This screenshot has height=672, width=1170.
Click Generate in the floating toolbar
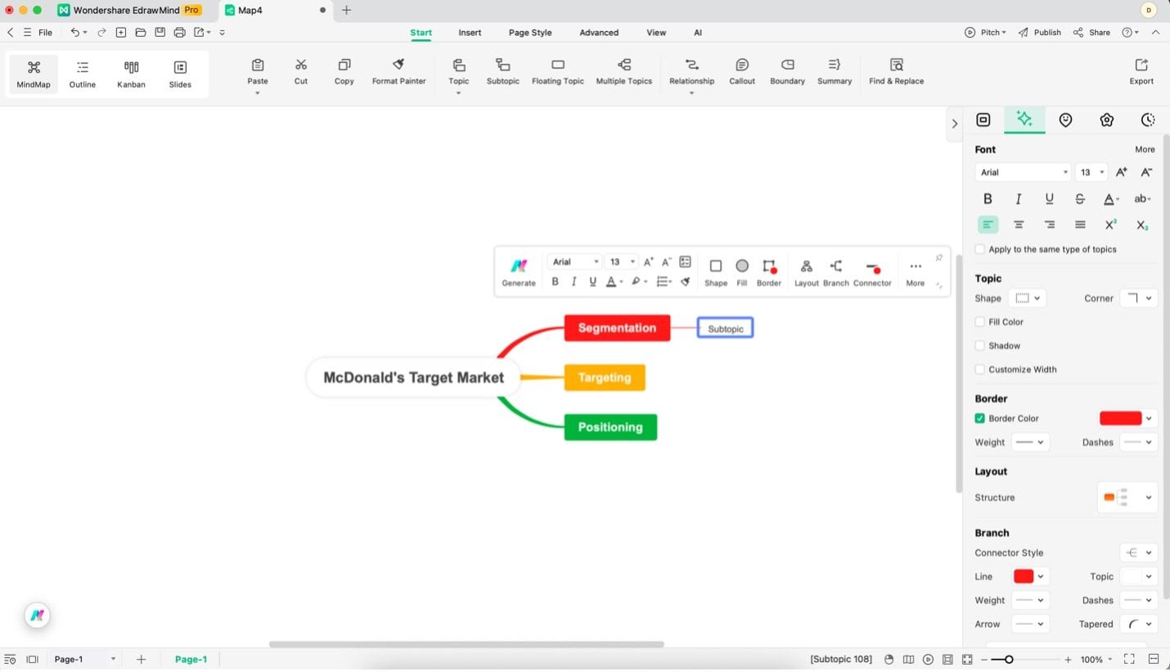click(519, 273)
